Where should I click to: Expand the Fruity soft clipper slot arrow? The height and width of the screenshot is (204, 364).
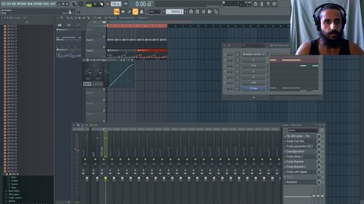[285, 172]
